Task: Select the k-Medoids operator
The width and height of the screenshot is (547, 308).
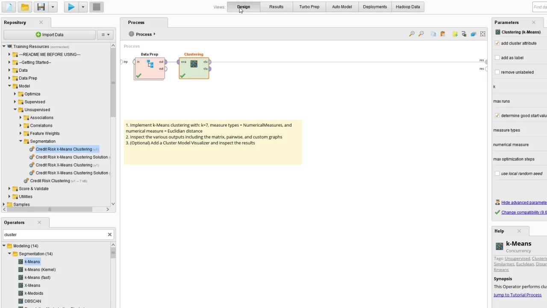Action: click(x=34, y=293)
